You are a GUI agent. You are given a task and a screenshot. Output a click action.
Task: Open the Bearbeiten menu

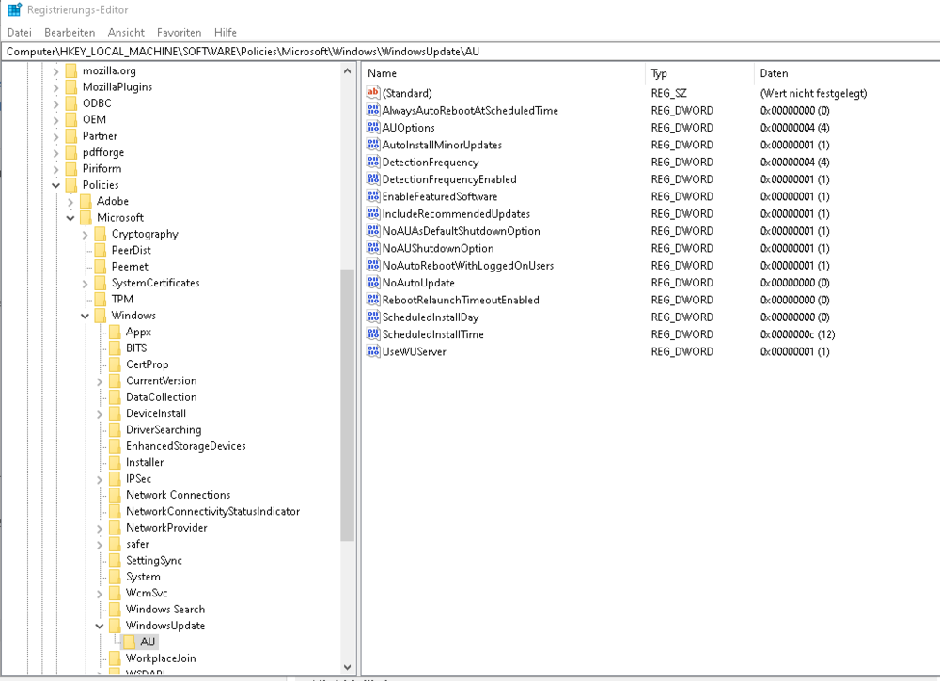[x=70, y=32]
